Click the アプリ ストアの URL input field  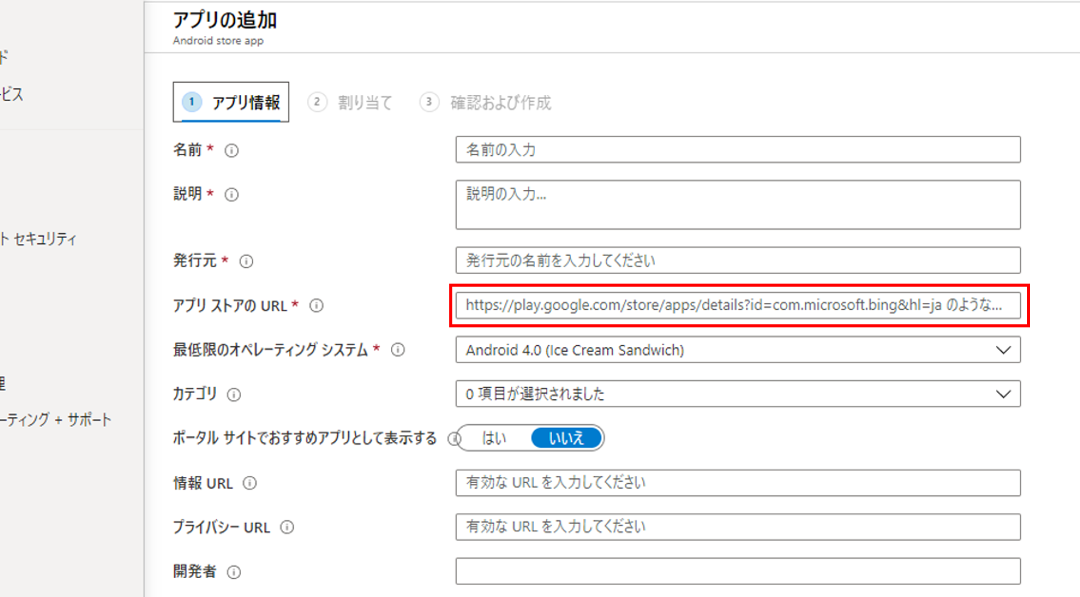point(737,305)
